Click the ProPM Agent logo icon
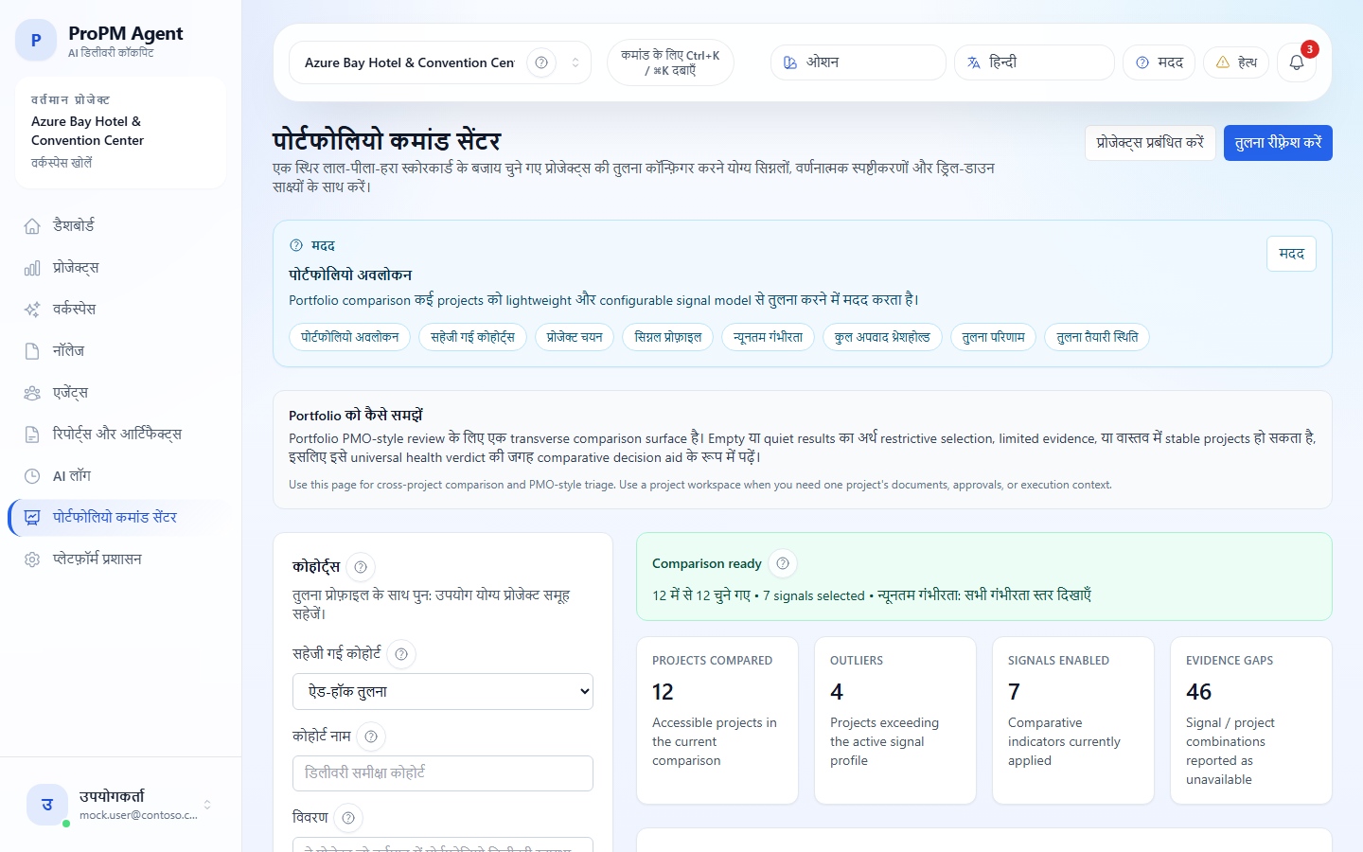1363x852 pixels. pos(36,41)
